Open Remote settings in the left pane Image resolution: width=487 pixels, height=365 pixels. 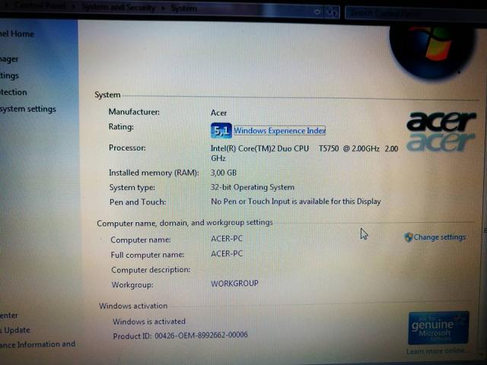(x=9, y=76)
